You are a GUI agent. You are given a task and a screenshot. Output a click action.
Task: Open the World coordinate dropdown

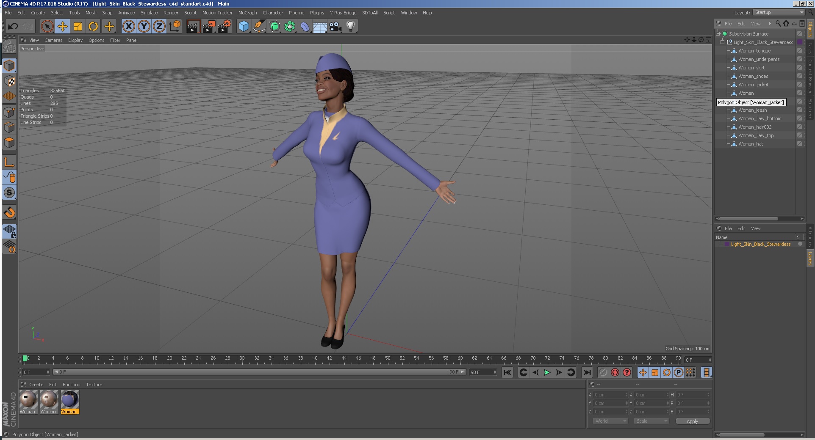pos(610,421)
